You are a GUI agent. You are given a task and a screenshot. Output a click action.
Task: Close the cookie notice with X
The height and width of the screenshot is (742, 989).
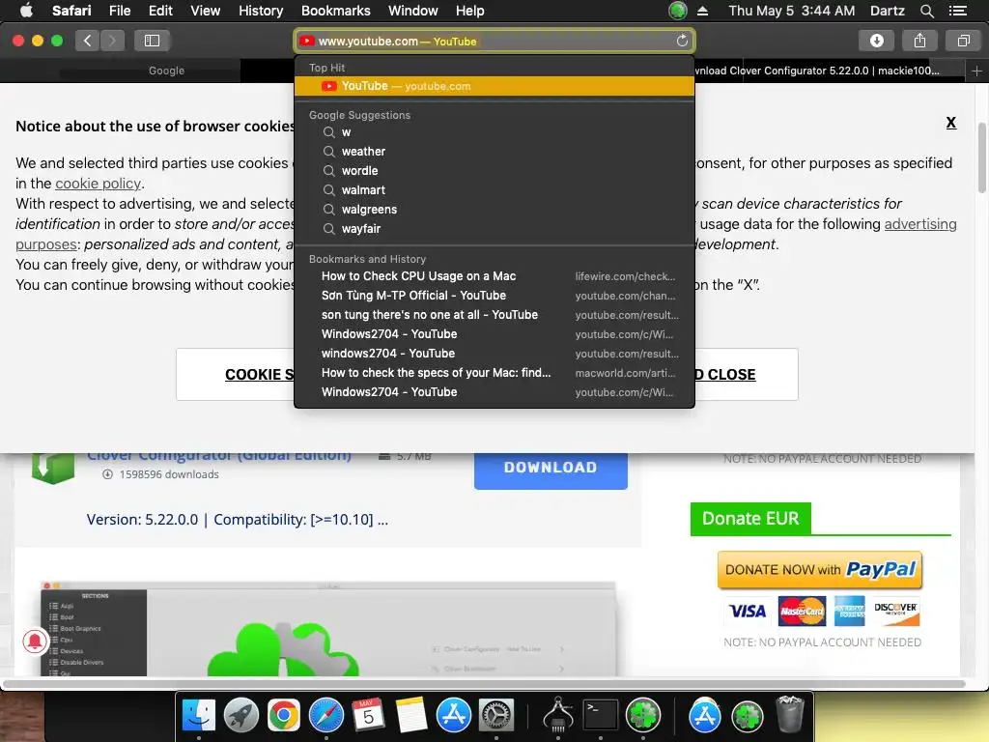[x=950, y=123]
